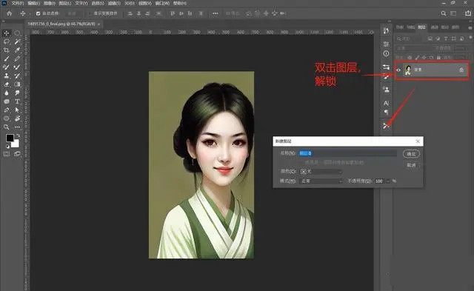474x291 pixels.
Task: Select the Clone Stamp tool
Action: 7,76
